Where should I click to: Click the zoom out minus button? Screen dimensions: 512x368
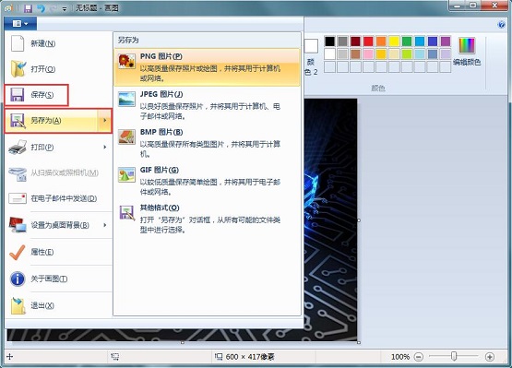tap(419, 357)
